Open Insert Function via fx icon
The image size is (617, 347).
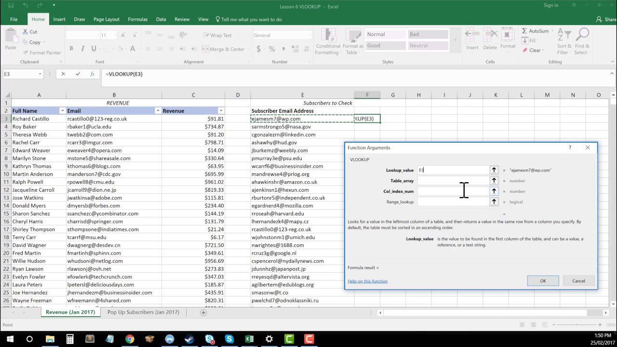92,74
